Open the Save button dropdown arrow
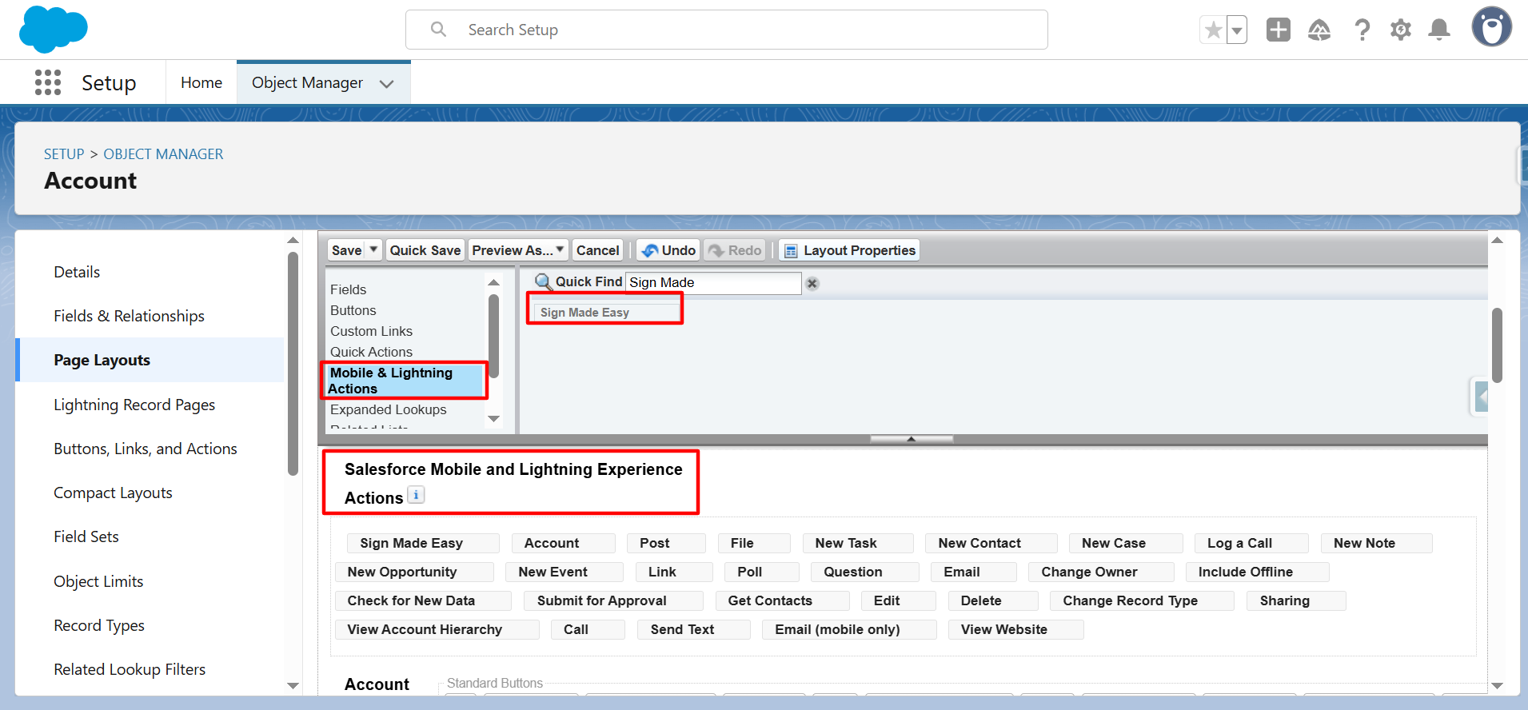This screenshot has height=710, width=1528. 373,250
